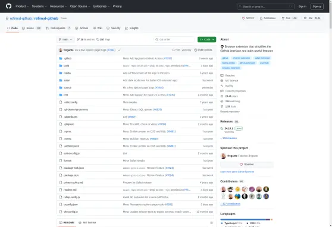This screenshot has height=227, width=332.
Task: Click the fregante avatar in commit bar
Action: pyautogui.click(x=61, y=50)
